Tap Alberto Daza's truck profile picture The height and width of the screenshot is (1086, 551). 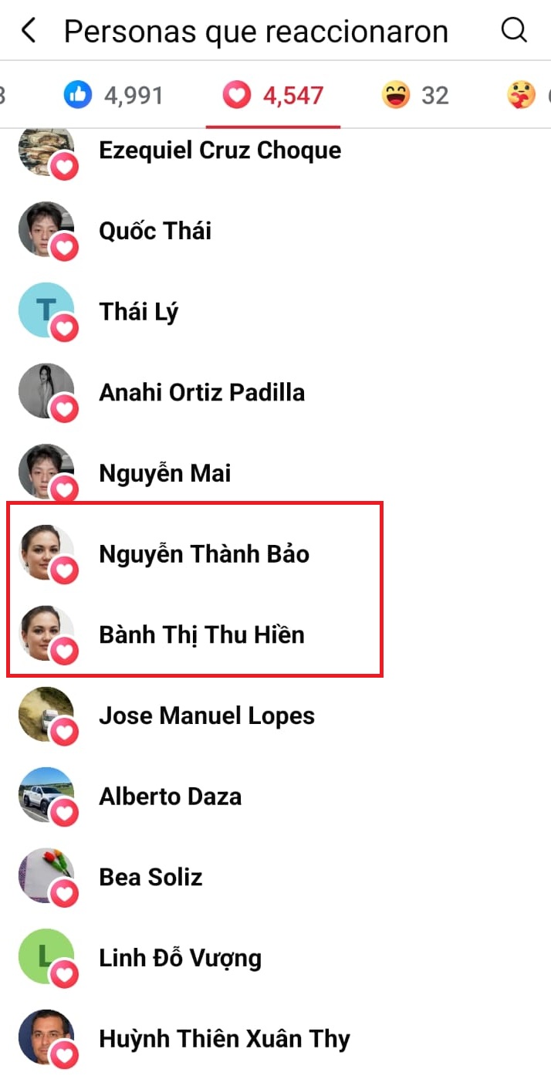coord(46,795)
